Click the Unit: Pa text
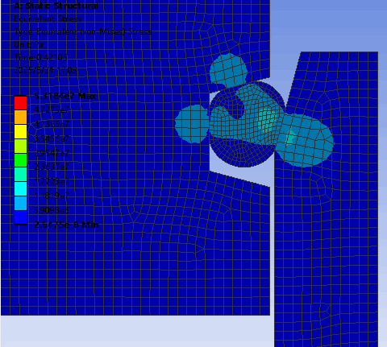The image size is (387, 347). (x=28, y=44)
